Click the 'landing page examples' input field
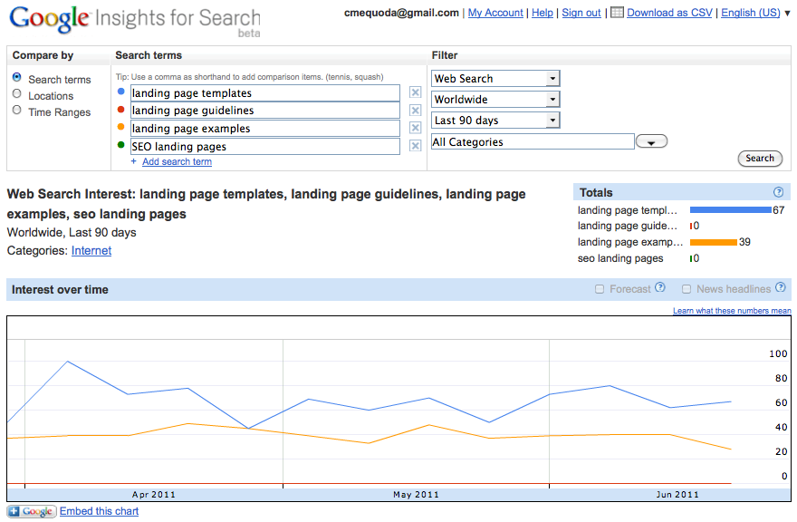Screen dimensions: 797x522 point(264,128)
